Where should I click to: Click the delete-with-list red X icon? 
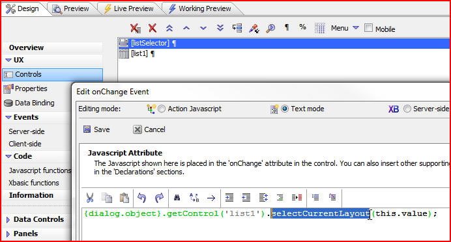pos(135,28)
